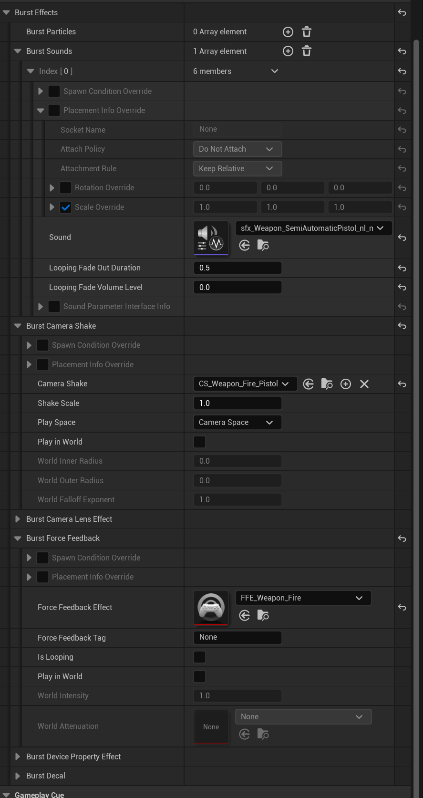Viewport: 423px width, 798px height.
Task: Edit the Force Feedback Tag field
Action: [x=237, y=637]
